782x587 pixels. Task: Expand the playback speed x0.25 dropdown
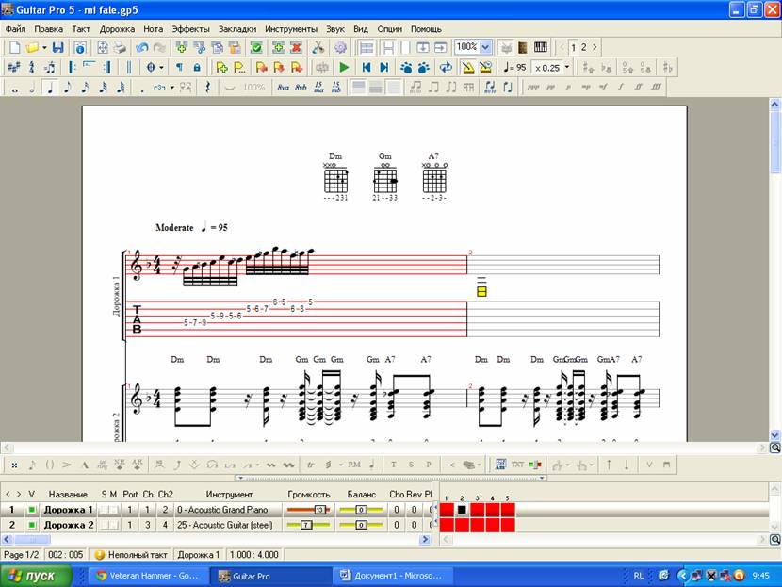click(567, 67)
